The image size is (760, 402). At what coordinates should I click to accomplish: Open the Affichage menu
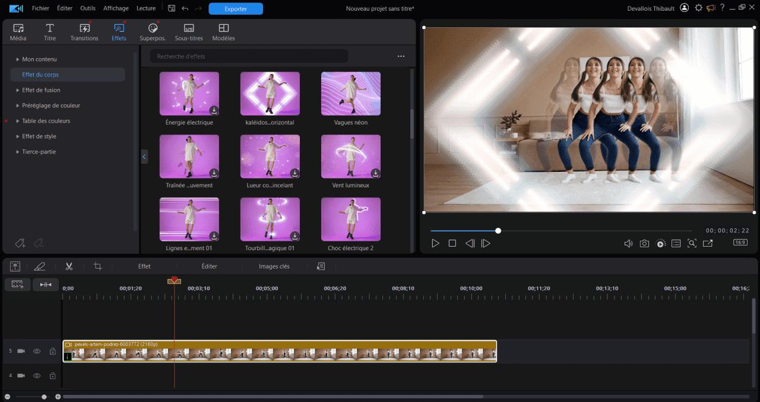point(116,8)
